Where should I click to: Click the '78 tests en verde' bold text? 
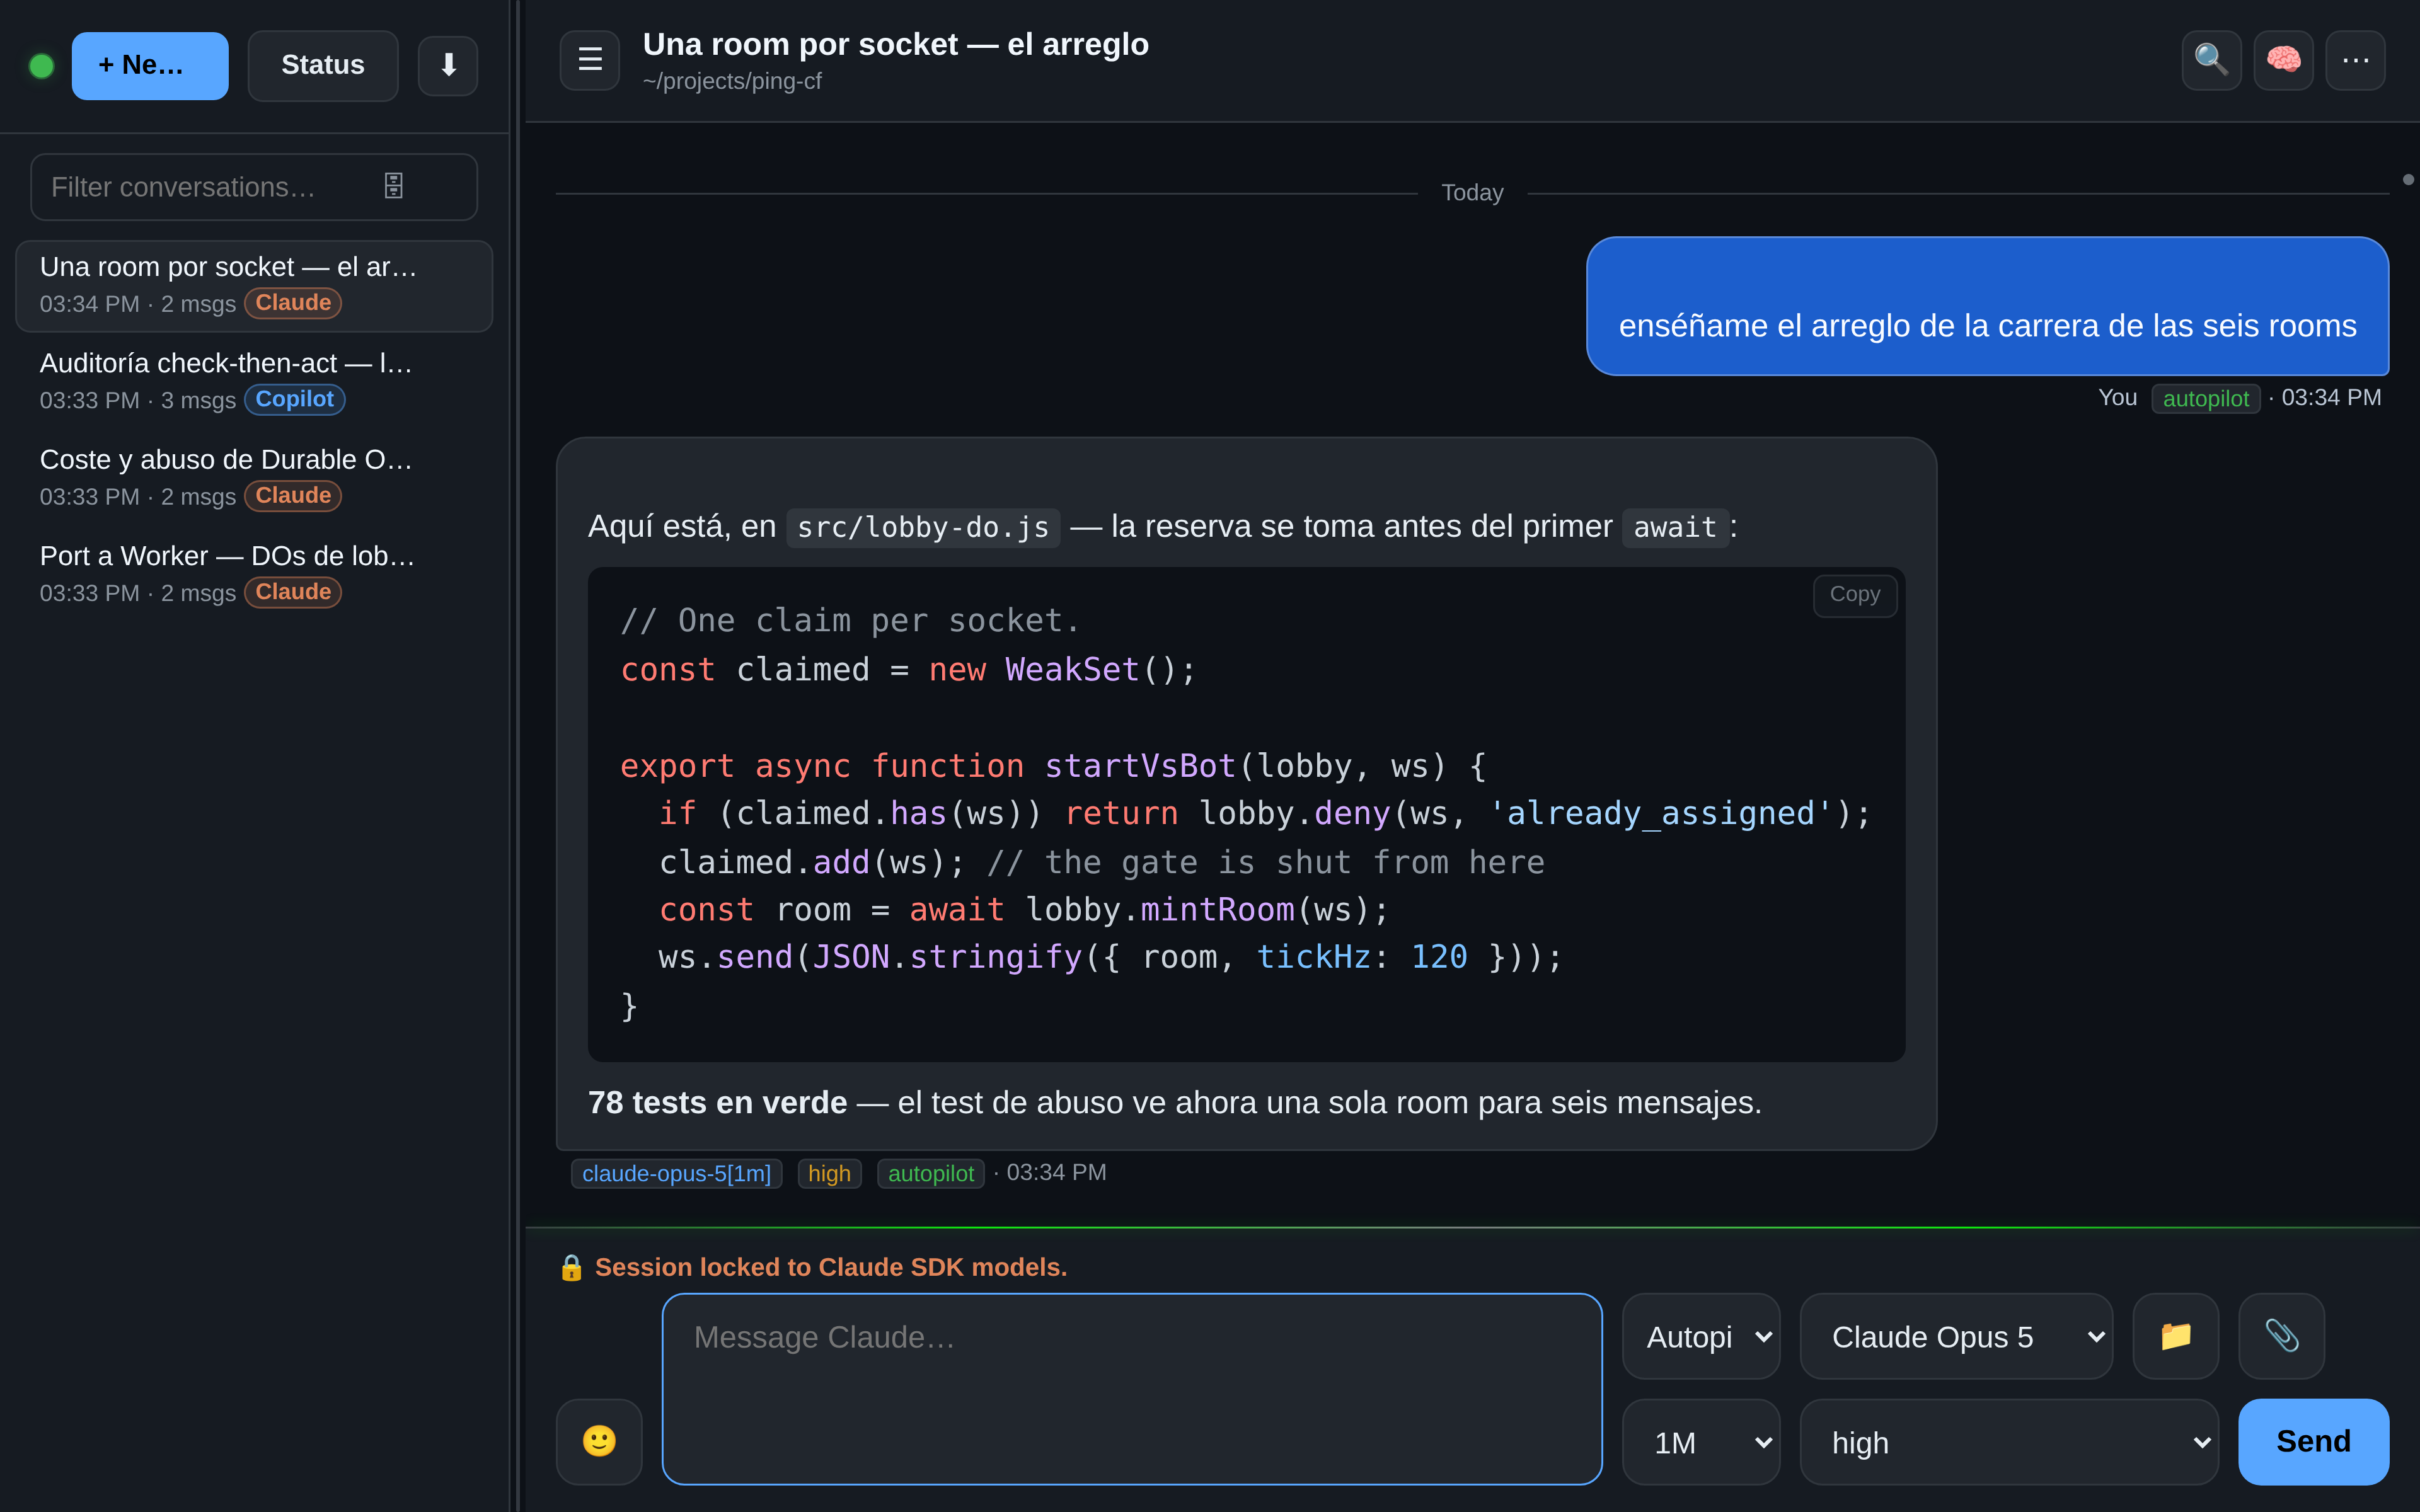717,1102
